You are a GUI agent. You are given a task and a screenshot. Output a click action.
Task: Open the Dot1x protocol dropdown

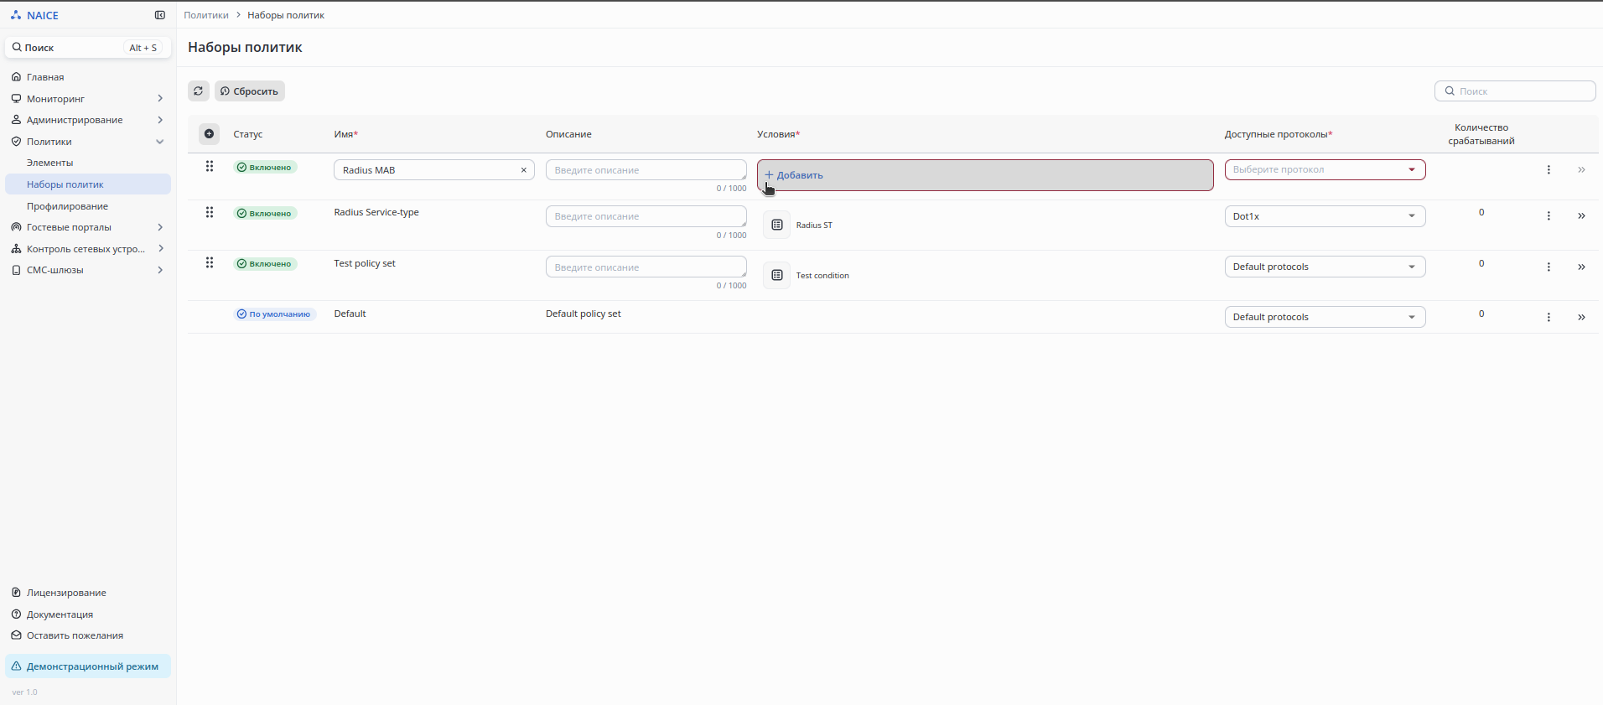point(1325,216)
